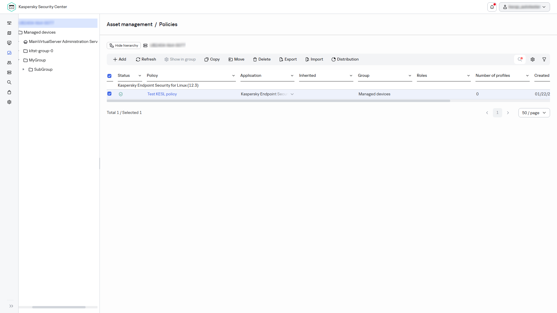Screen dimensions: 557x313
Task: Expand the sidebar with double-chevron icon
Action: tap(11, 306)
